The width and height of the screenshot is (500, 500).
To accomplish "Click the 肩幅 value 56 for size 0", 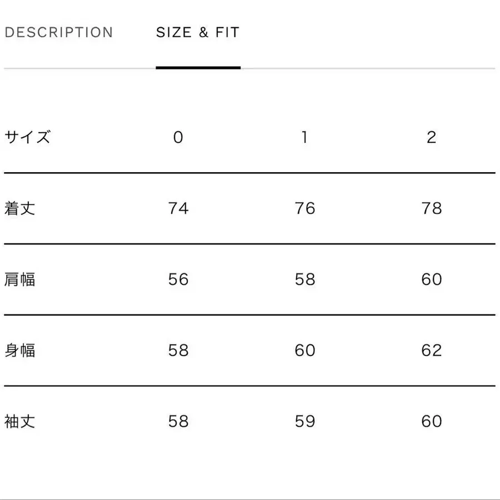I will pos(178,279).
